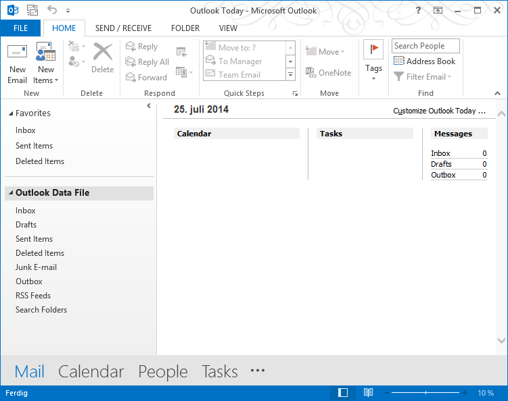Image resolution: width=508 pixels, height=401 pixels.
Task: Open the Drafts folder
Action: 26,225
